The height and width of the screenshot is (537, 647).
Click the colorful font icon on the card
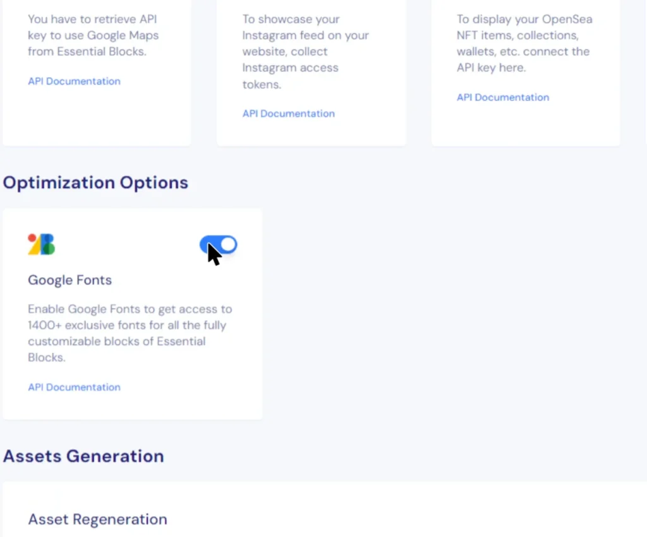(x=40, y=244)
